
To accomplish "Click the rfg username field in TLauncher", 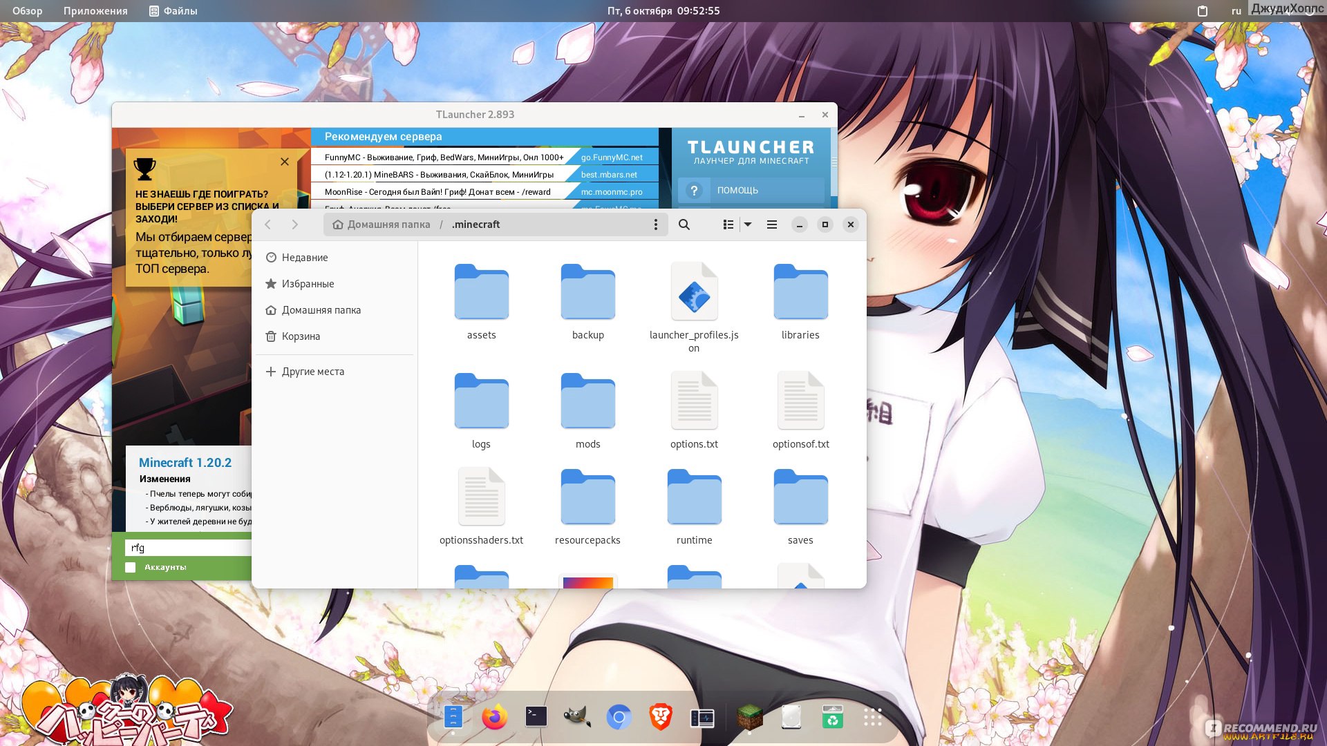I will 188,548.
